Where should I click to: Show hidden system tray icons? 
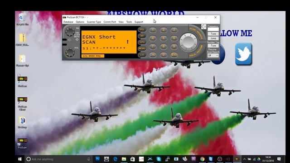tap(245, 159)
